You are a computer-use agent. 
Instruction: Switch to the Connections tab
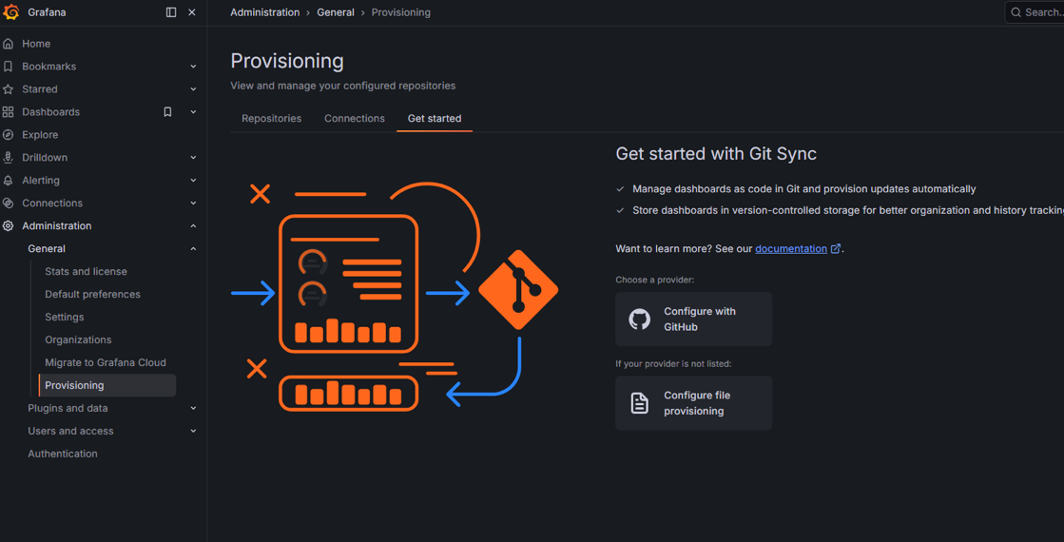(354, 119)
